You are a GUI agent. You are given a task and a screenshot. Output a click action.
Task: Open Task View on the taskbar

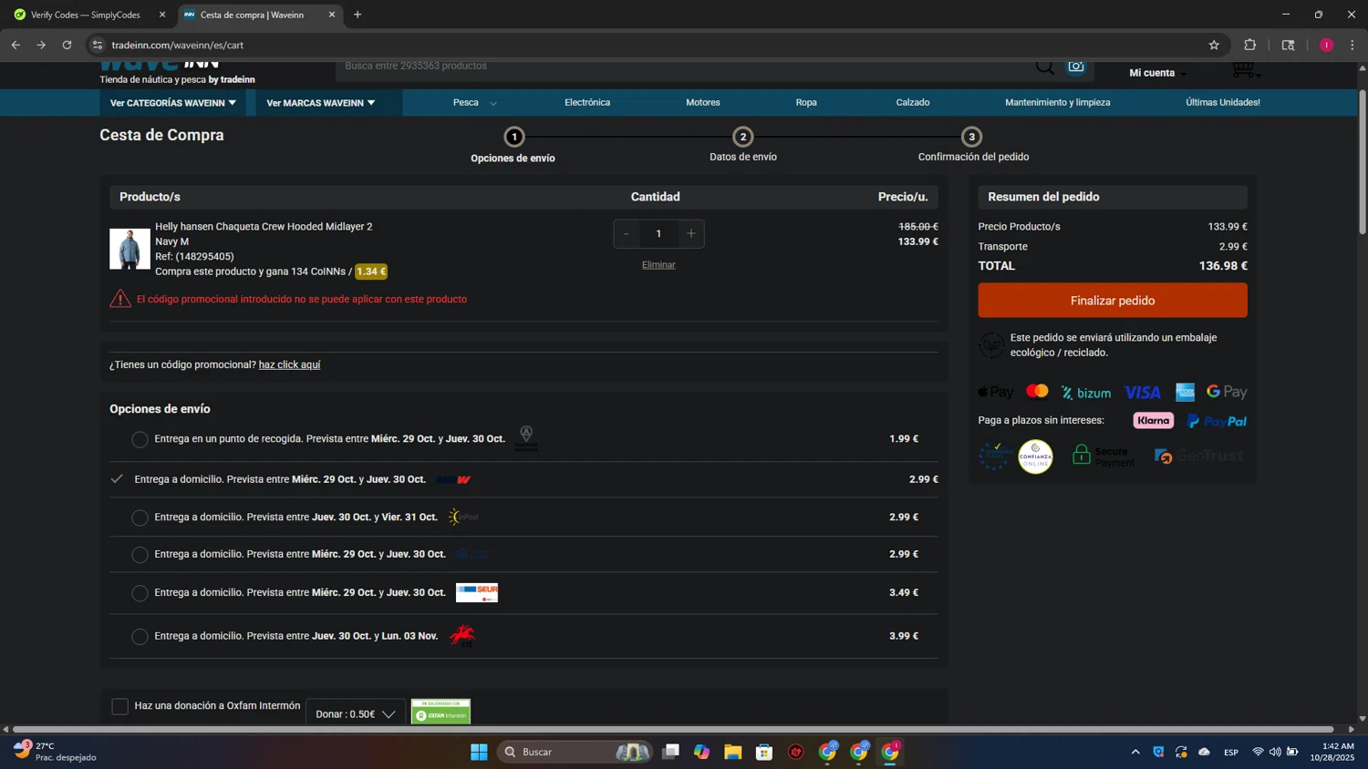670,752
